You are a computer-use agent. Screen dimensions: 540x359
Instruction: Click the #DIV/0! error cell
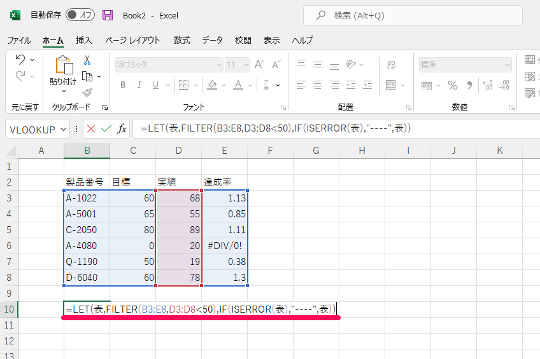[225, 246]
